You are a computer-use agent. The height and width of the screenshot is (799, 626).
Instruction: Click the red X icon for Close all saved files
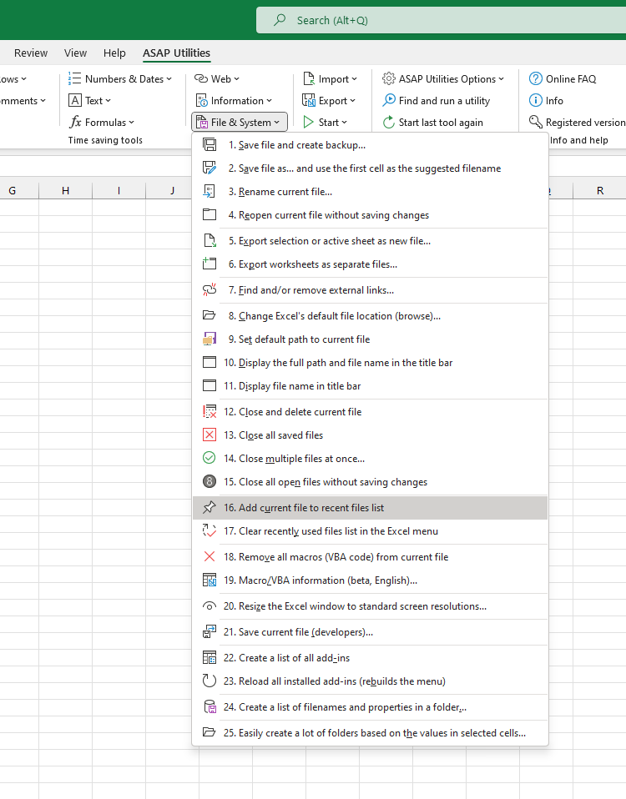pos(209,435)
